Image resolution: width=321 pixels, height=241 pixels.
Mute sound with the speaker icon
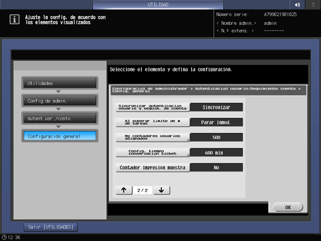point(297,4)
